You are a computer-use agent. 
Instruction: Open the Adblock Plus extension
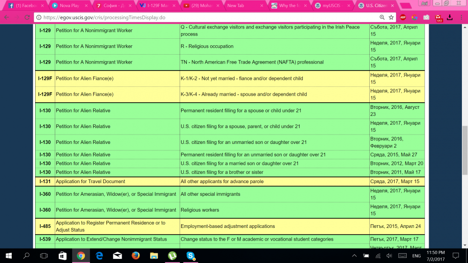pyautogui.click(x=403, y=18)
